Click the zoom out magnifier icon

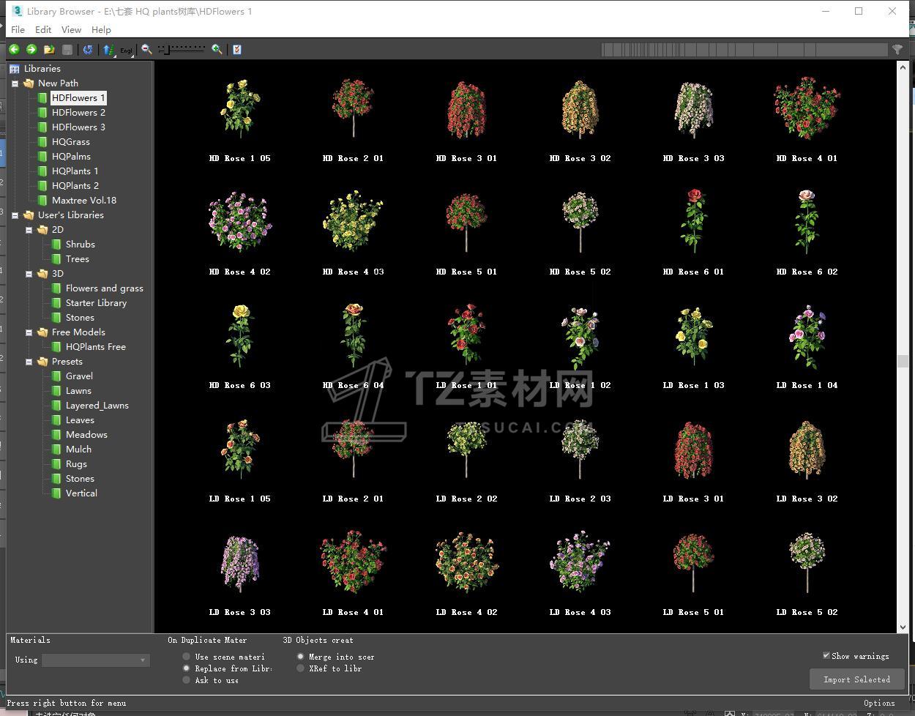(146, 49)
